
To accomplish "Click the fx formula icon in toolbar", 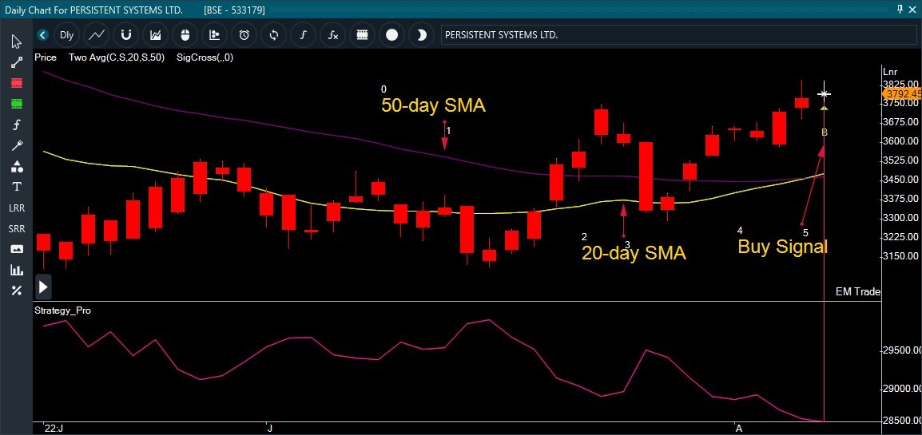I will coord(333,35).
